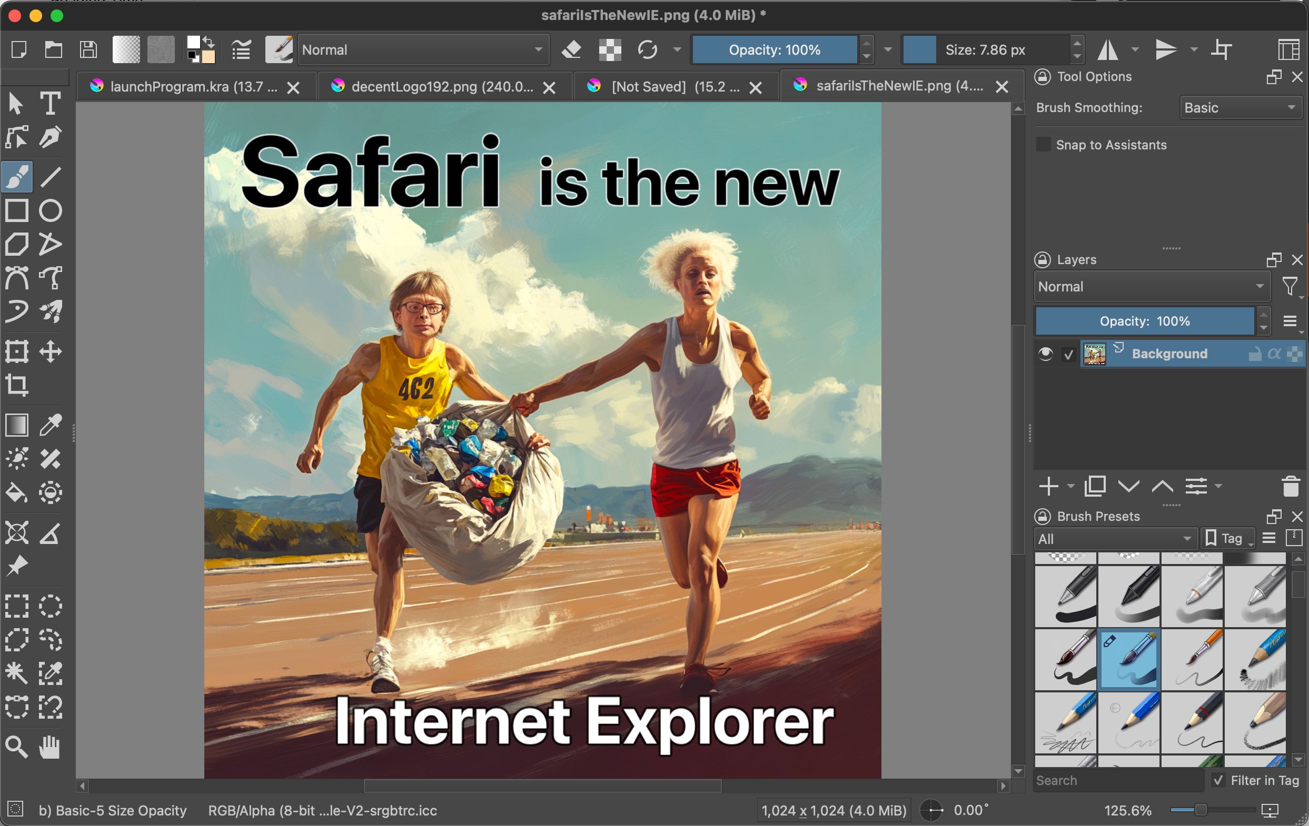Select the Move layer tool
This screenshot has height=826, width=1309.
click(50, 352)
